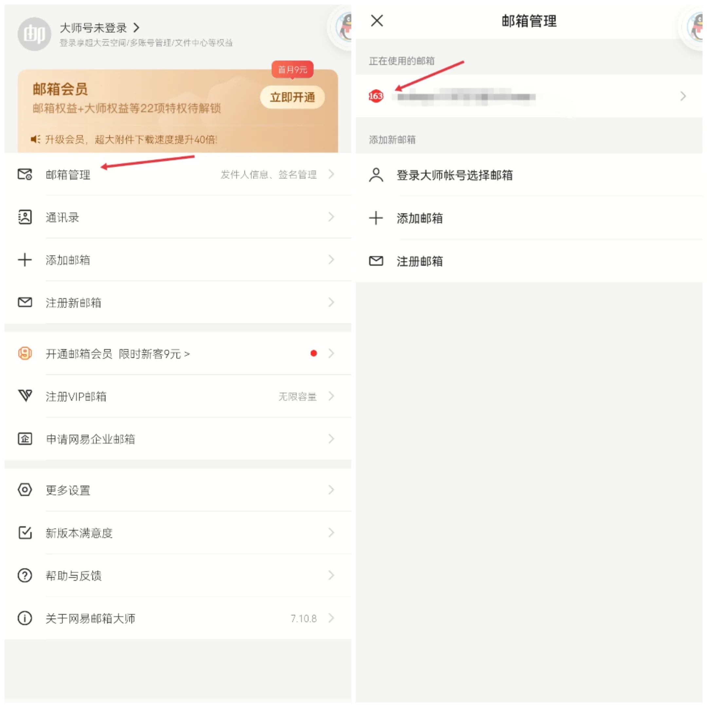Click the mailbox management envelope icon

point(25,174)
